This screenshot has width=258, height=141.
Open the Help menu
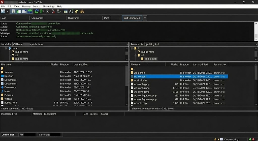(x=60, y=6)
